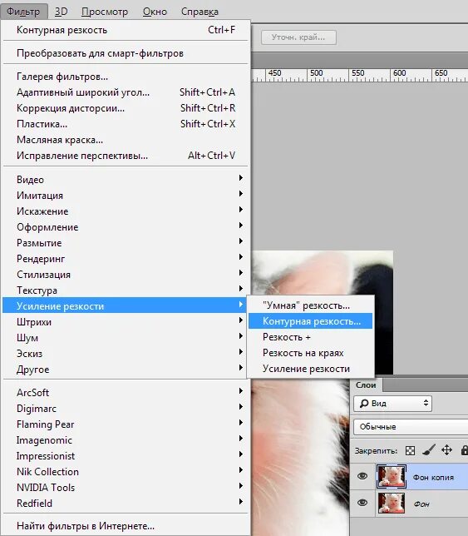This screenshot has height=536, width=468.
Task: Open the Imagenomic submenu
Action: pos(125,440)
